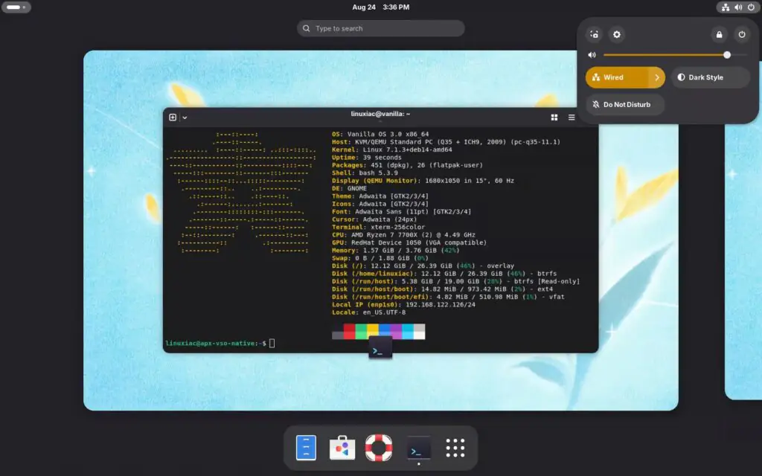762x476 pixels.
Task: Enable Do Not Disturb
Action: (625, 104)
